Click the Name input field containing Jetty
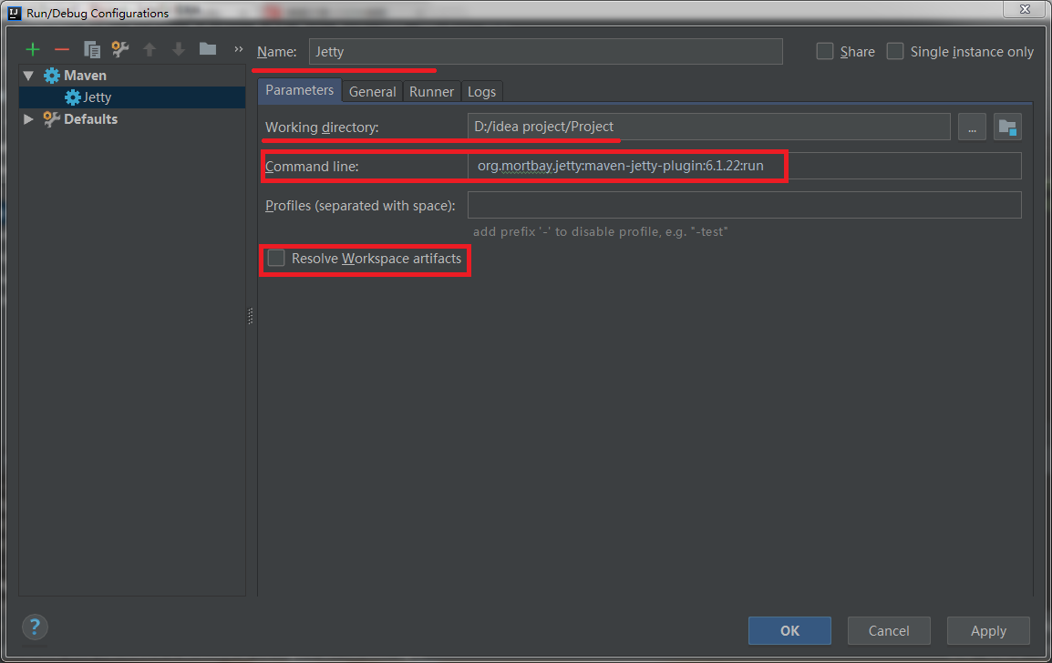The height and width of the screenshot is (663, 1052). [545, 52]
